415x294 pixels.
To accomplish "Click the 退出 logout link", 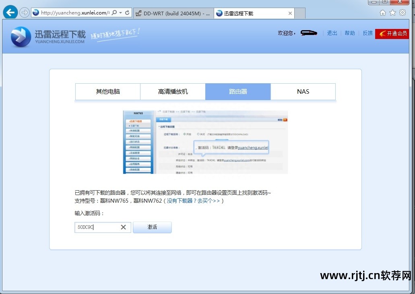I will click(332, 33).
